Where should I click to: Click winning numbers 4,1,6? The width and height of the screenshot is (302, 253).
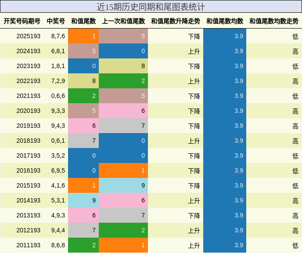(58, 185)
